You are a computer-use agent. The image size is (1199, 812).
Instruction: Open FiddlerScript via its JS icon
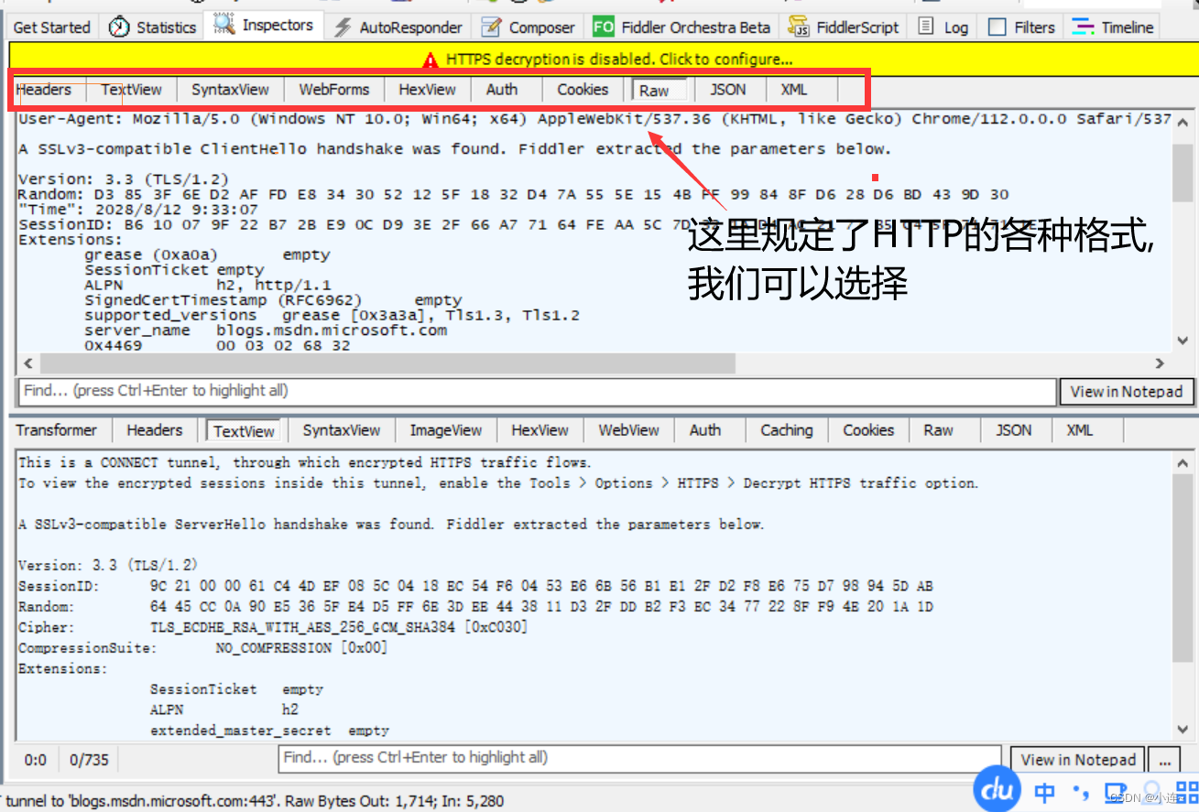tap(799, 27)
